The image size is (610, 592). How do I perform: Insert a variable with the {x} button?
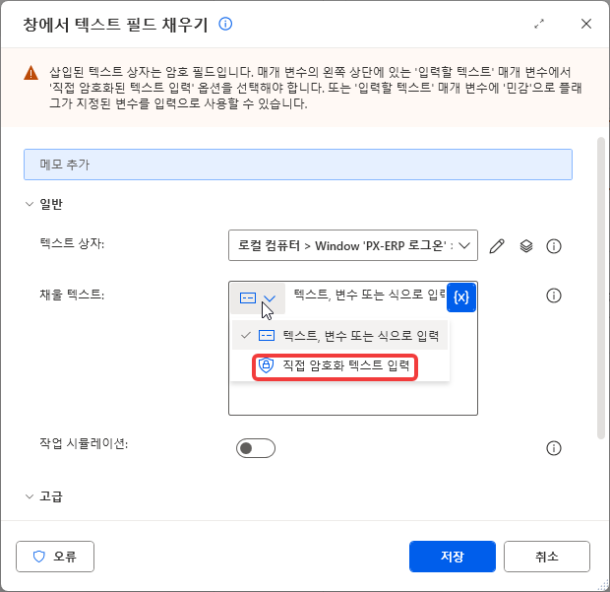point(461,297)
